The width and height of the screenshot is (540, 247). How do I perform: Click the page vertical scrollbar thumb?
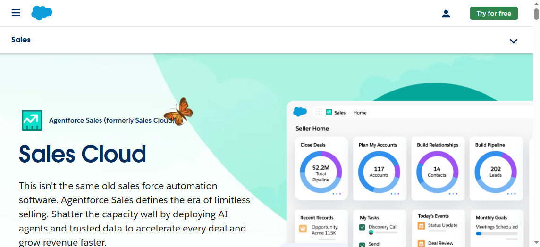tap(536, 14)
